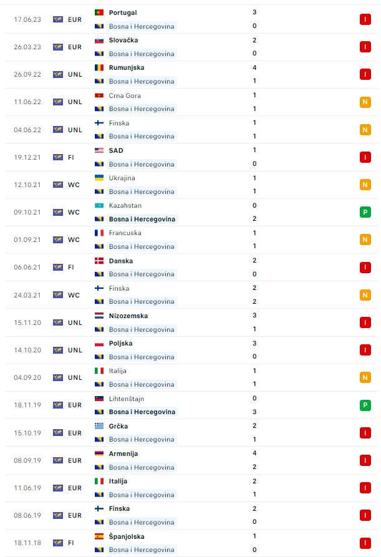Open the Nizozemska team link

pos(127,316)
